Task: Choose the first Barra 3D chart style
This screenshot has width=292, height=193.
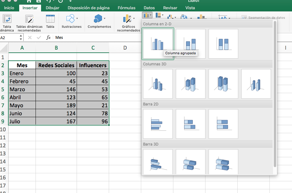Action: point(158,162)
